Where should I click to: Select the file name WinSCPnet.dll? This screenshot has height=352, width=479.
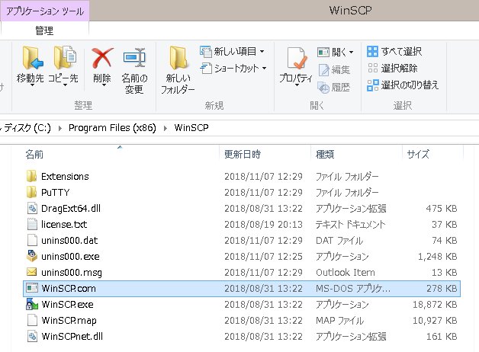(x=72, y=337)
